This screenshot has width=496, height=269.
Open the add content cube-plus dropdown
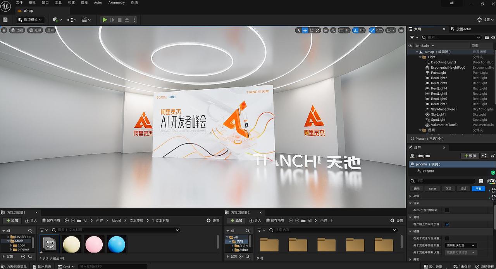coord(57,19)
